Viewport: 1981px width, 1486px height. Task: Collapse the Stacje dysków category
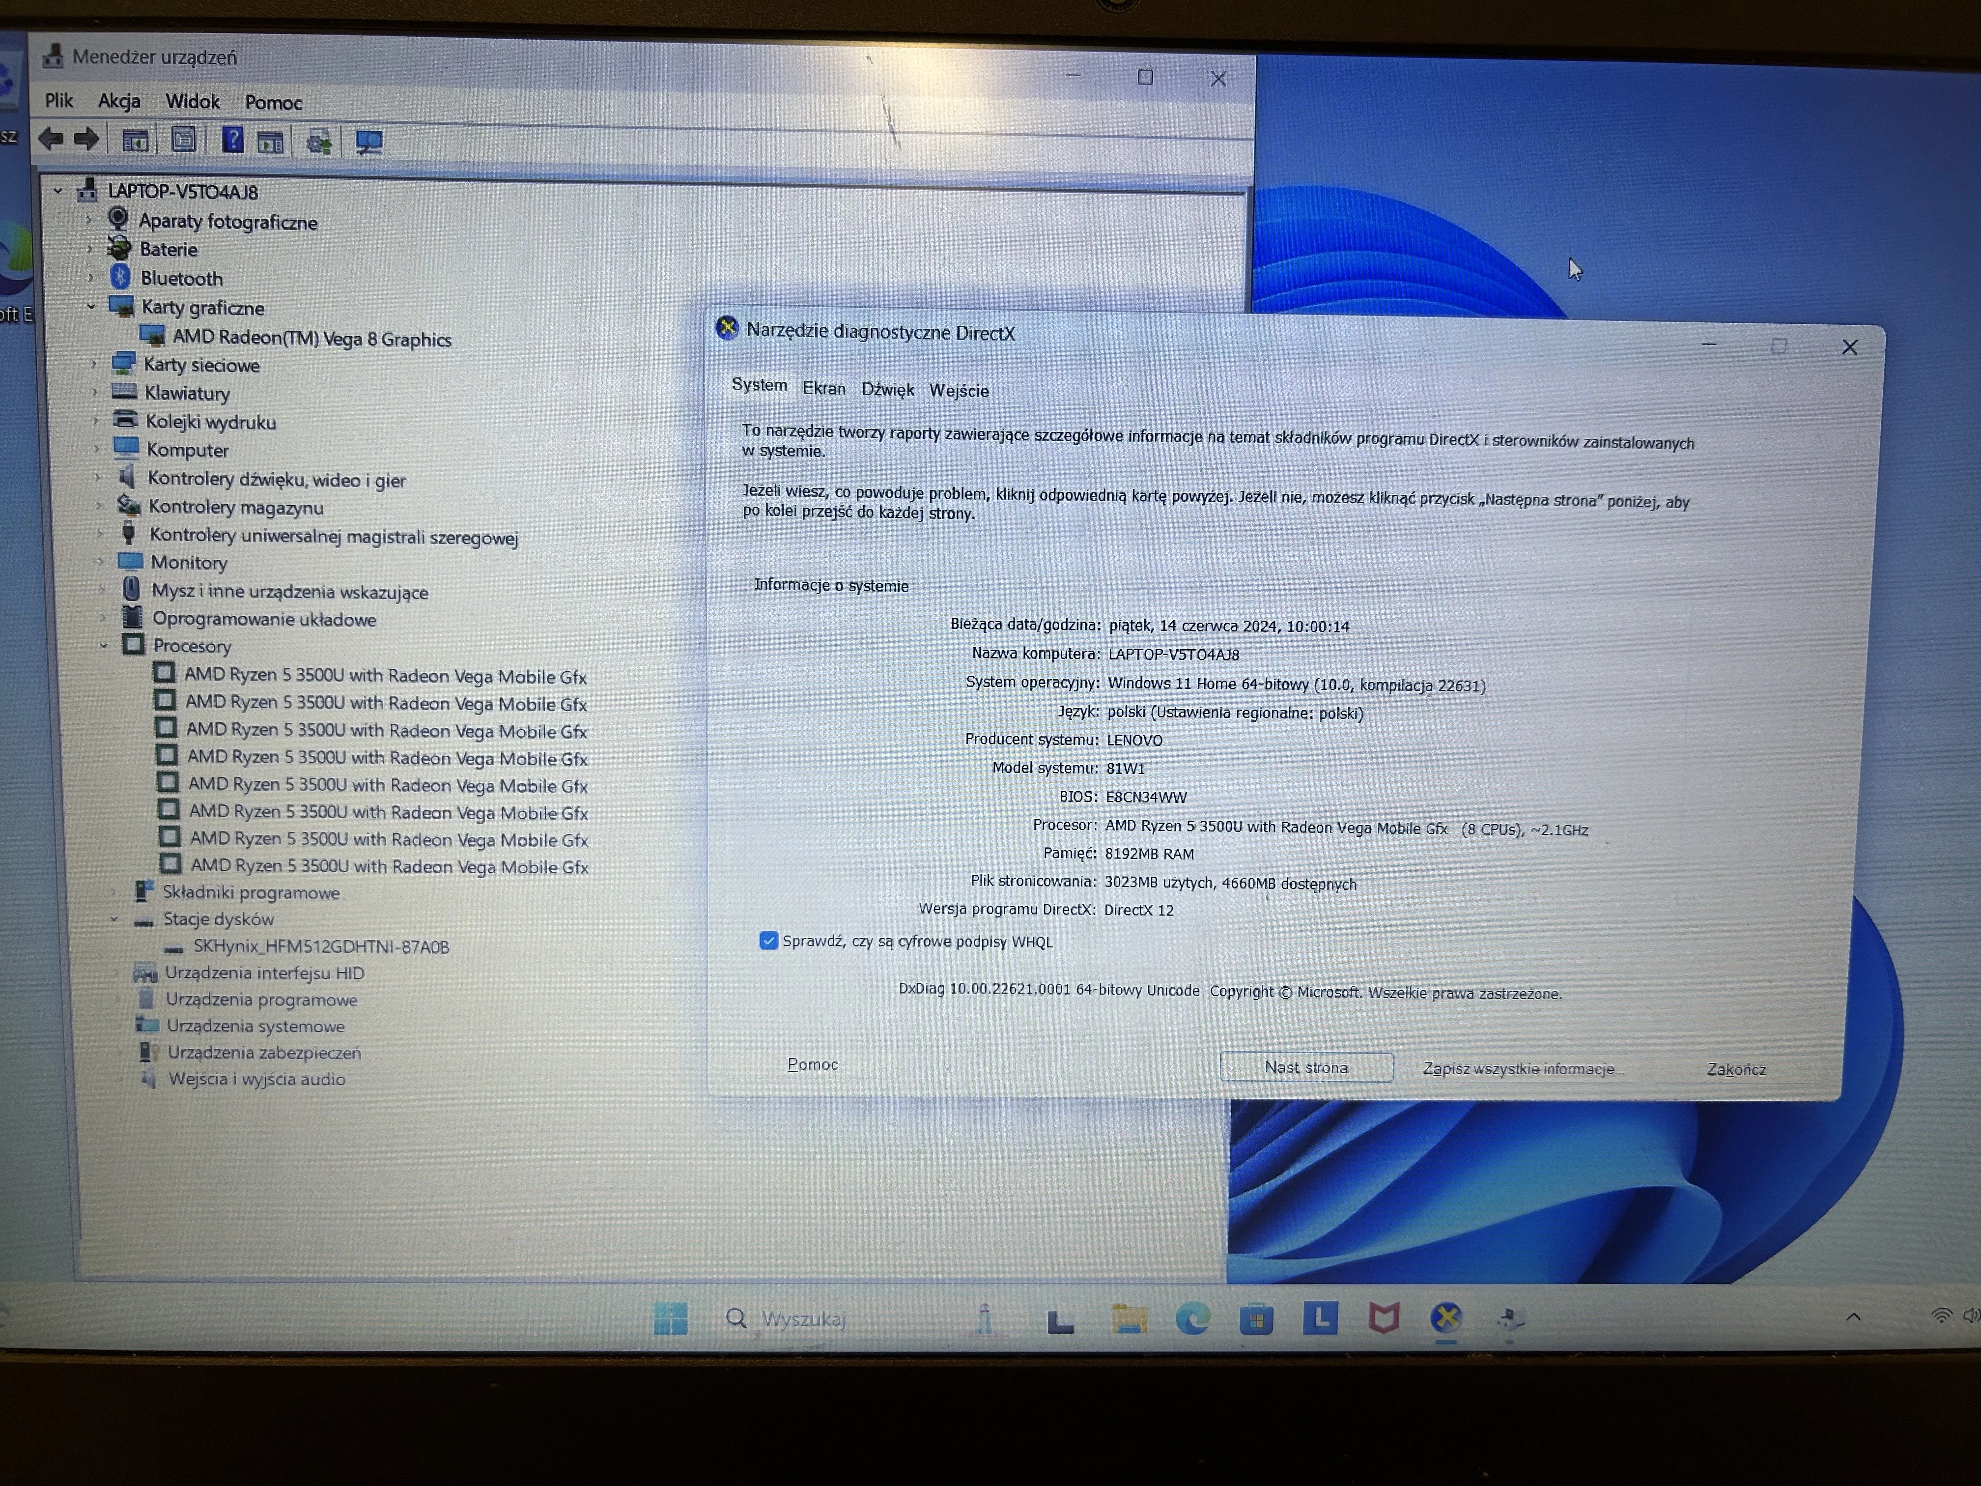[x=113, y=918]
